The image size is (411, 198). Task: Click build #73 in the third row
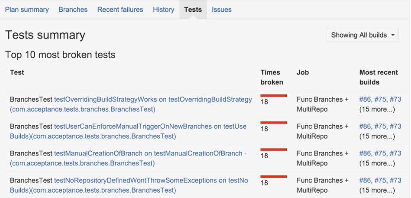[395, 154]
